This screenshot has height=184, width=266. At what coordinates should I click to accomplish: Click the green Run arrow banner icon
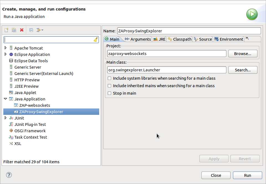point(252,14)
